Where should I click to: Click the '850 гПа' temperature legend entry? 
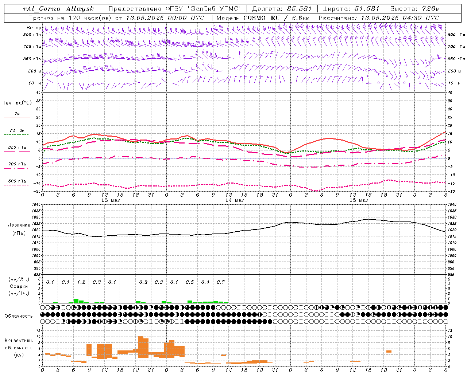pos(17,148)
